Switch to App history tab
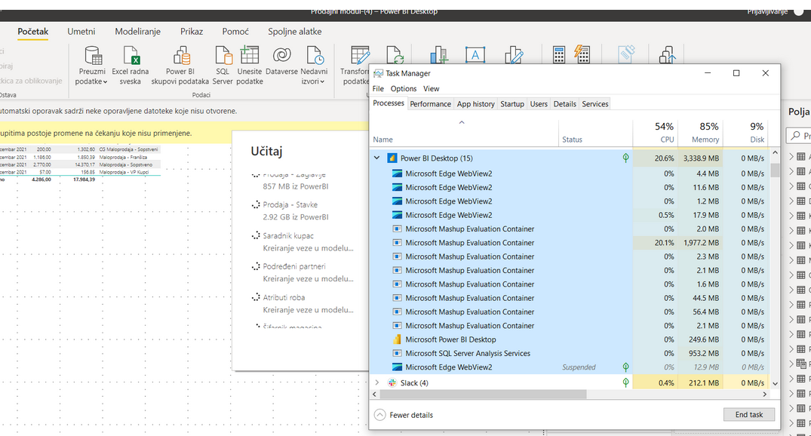Viewport: 811px width, 436px height. (x=475, y=104)
